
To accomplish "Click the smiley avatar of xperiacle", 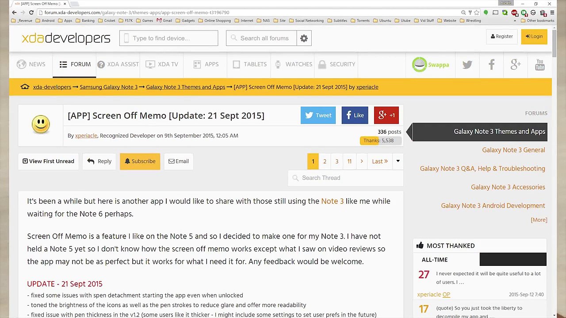I will pos(41,125).
